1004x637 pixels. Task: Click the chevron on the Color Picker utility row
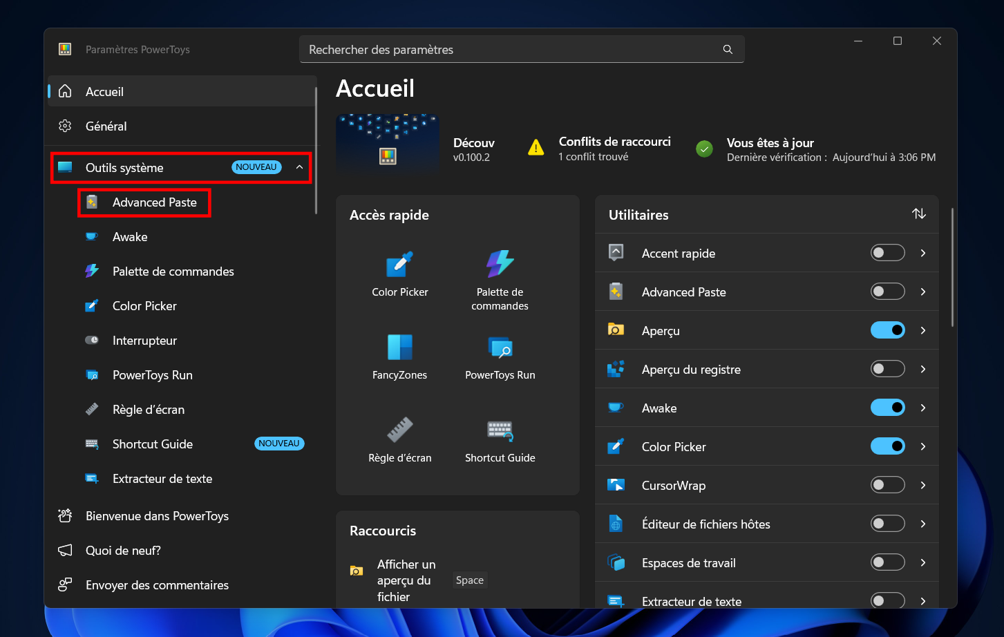tap(923, 446)
